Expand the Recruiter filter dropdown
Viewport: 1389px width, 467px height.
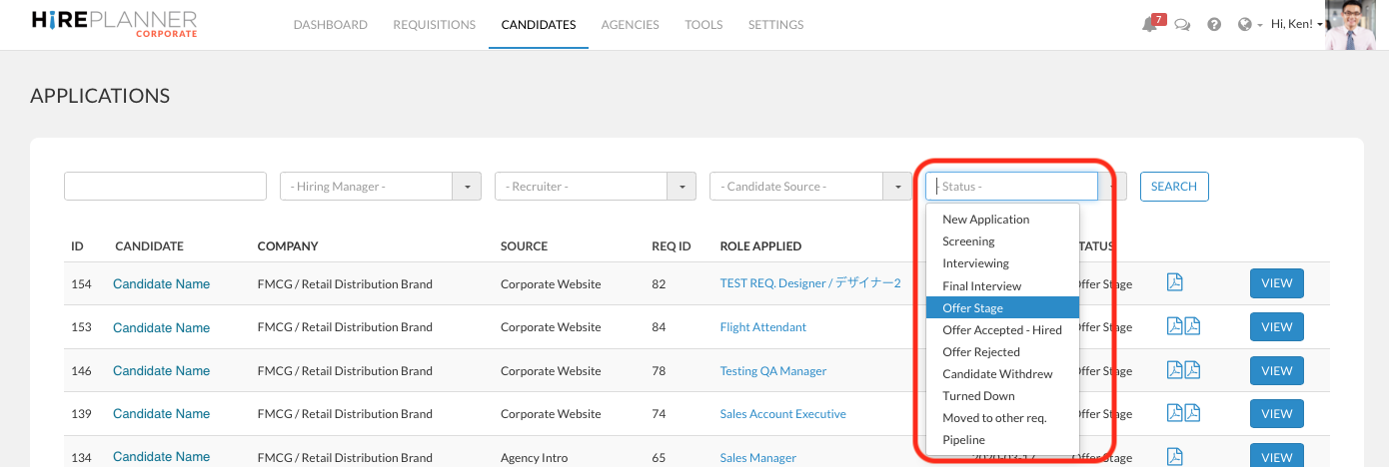pyautogui.click(x=682, y=187)
